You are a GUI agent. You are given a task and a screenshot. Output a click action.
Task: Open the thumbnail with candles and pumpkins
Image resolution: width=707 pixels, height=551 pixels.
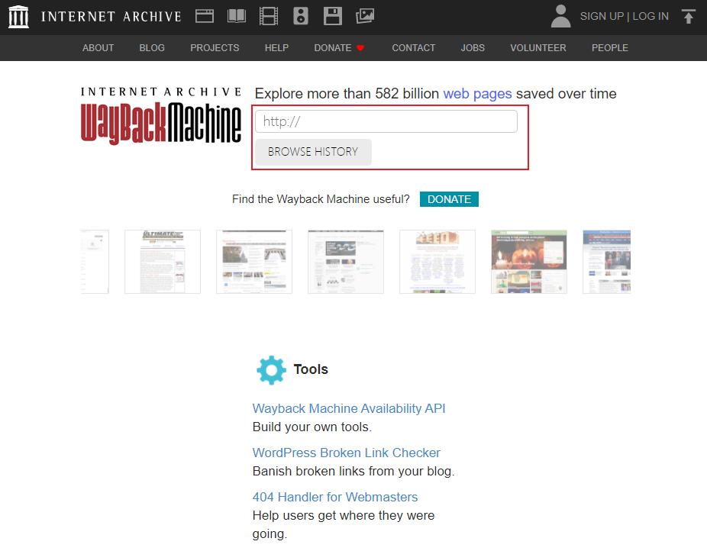(x=529, y=262)
